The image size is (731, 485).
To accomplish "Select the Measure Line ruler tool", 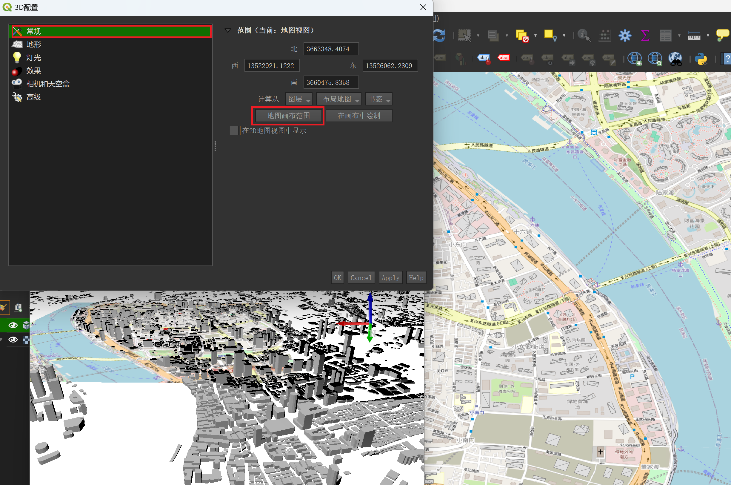I will pyautogui.click(x=694, y=36).
